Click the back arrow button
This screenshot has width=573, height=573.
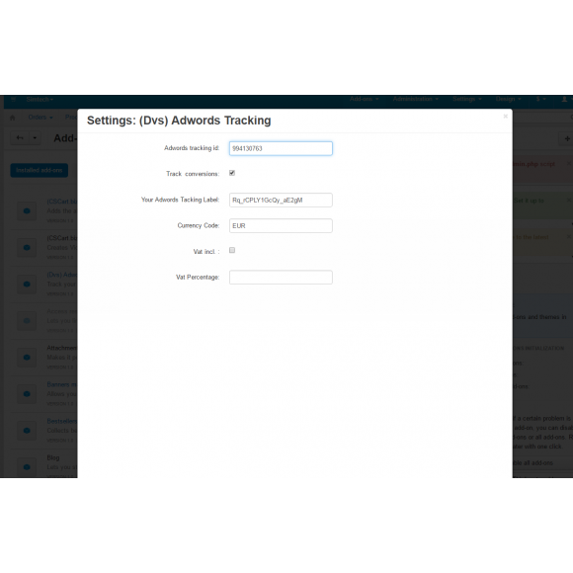point(20,138)
